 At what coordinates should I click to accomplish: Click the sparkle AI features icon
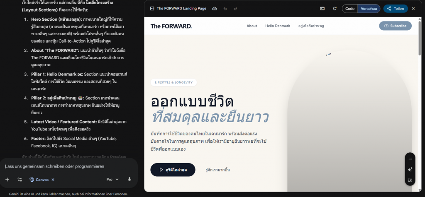[410, 169]
